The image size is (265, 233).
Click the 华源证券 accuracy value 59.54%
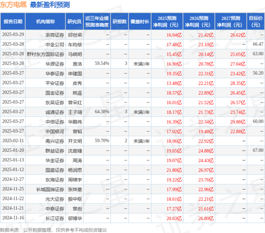click(102, 64)
